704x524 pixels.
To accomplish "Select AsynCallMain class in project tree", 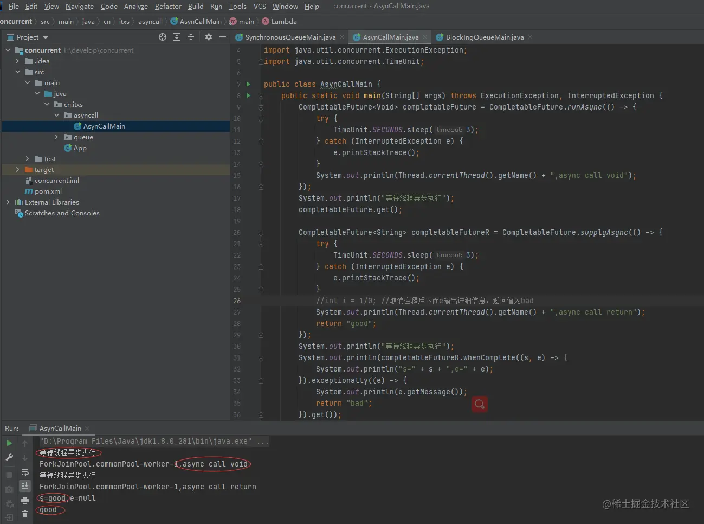I will pos(104,126).
